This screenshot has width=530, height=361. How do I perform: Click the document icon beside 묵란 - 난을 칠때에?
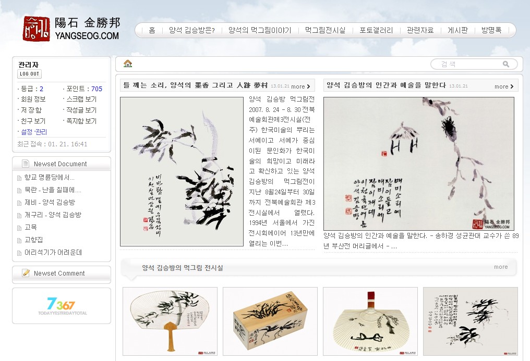click(19, 191)
